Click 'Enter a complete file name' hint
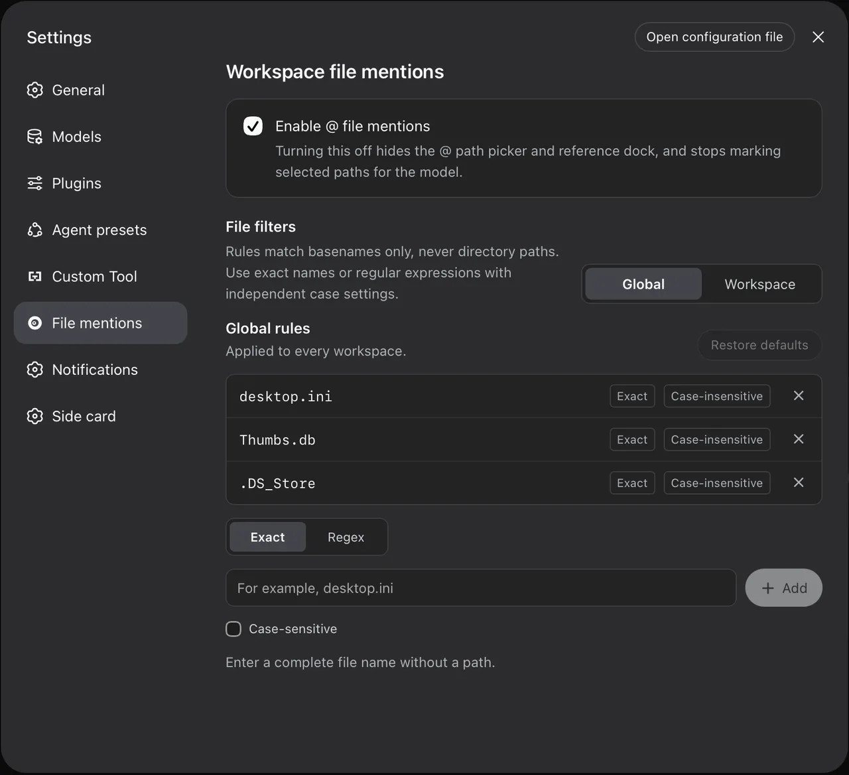 360,662
